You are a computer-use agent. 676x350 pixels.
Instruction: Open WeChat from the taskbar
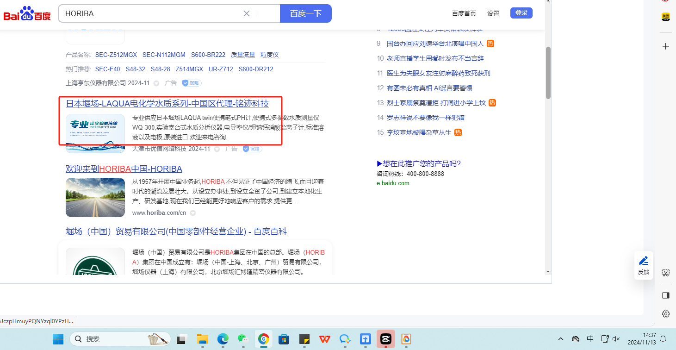243,339
